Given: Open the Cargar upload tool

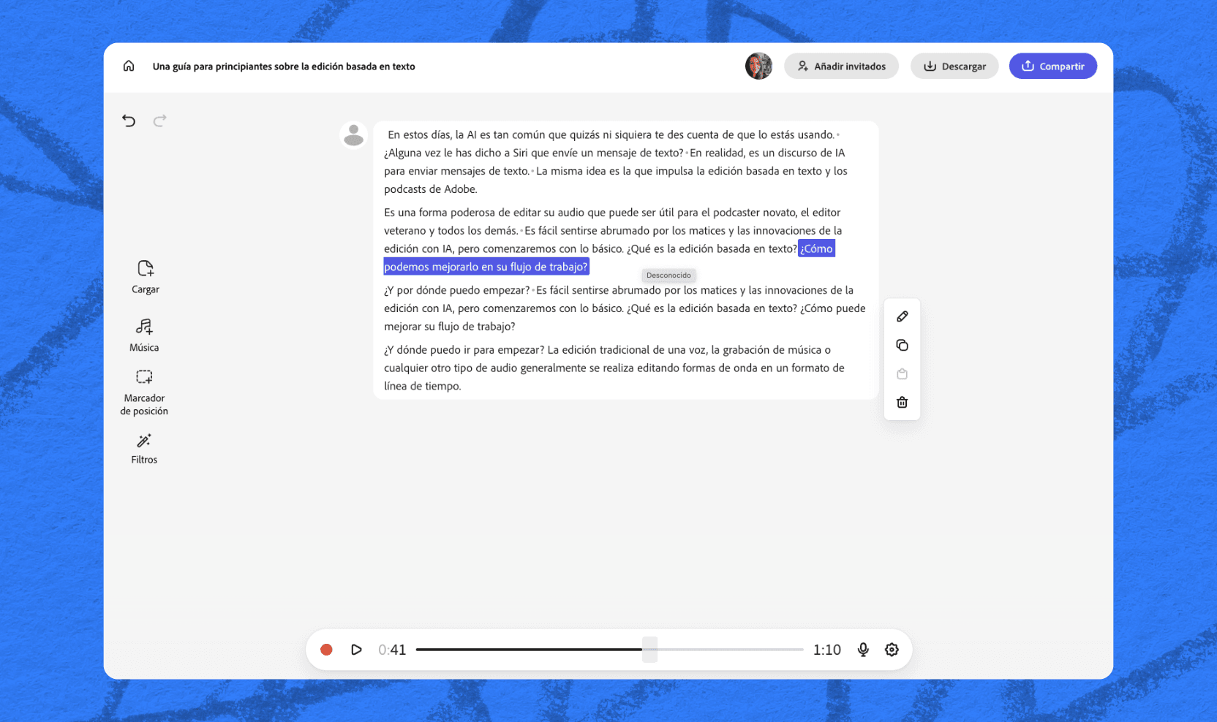Looking at the screenshot, I should [145, 277].
